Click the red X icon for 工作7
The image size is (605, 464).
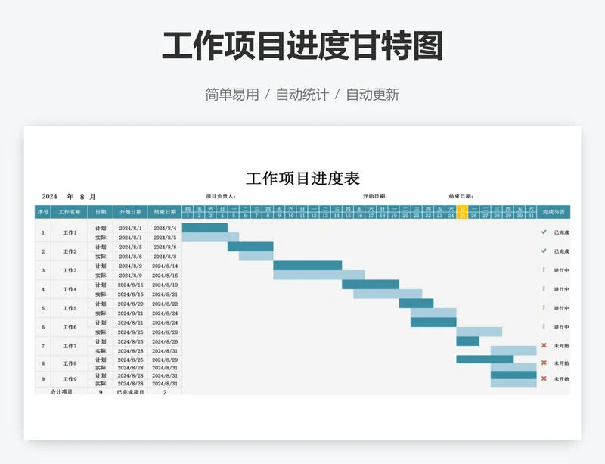click(544, 345)
